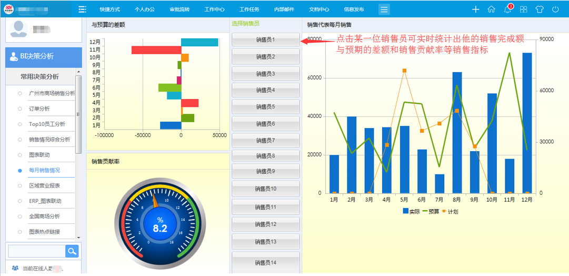This screenshot has width=569, height=276.
Task: Click the company logo in header
Action: tap(9, 9)
